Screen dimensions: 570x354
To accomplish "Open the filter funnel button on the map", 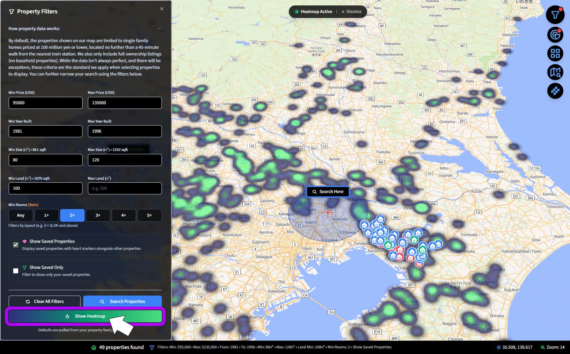I will pyautogui.click(x=555, y=15).
